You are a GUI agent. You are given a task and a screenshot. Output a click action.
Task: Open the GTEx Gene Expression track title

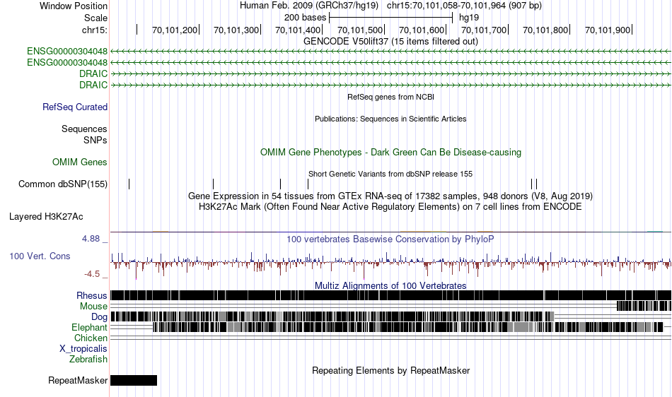(390, 196)
